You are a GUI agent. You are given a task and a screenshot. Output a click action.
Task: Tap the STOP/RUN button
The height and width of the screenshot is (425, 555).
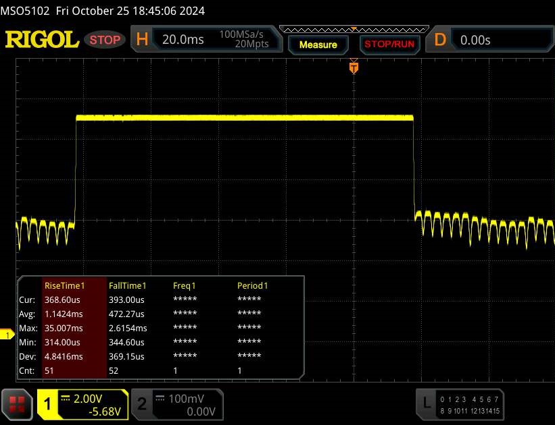pyautogui.click(x=389, y=44)
